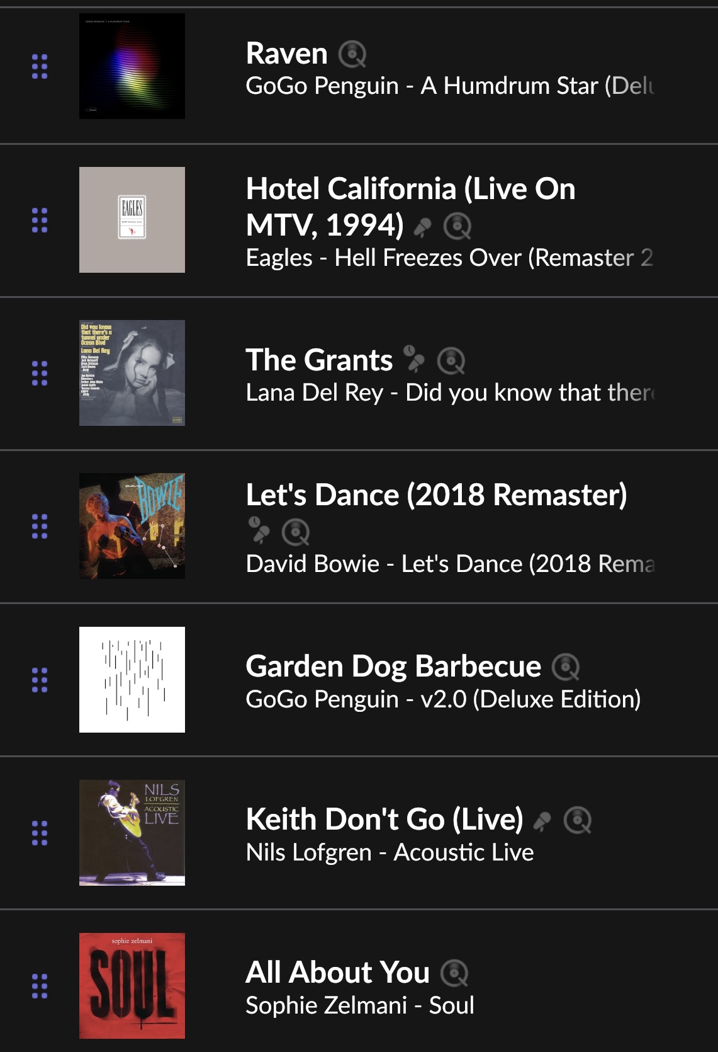This screenshot has width=718, height=1052.
Task: Click the Lana Del Rey album artwork
Action: click(132, 373)
